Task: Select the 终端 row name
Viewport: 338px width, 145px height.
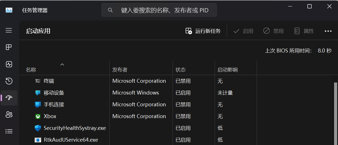Action: tap(49, 81)
